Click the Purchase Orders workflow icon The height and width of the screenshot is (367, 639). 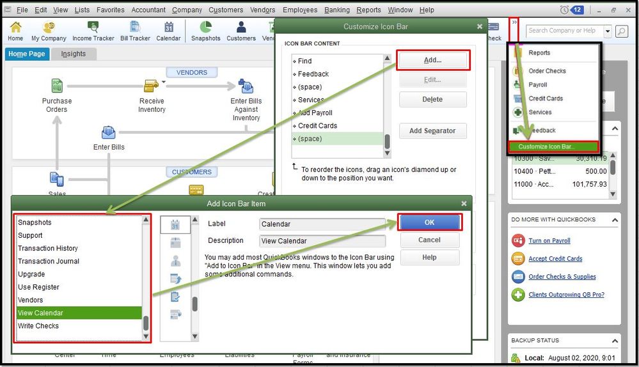(57, 86)
